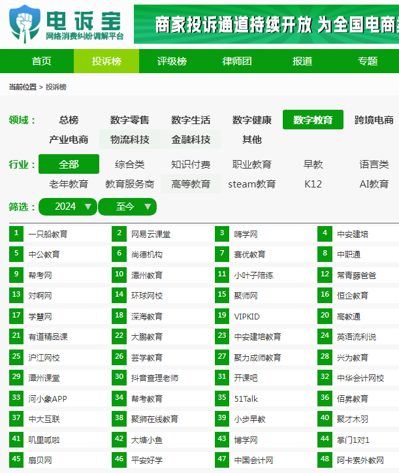399x473 pixels.
Task: Select the 物流科技 domain filter
Action: (x=130, y=139)
